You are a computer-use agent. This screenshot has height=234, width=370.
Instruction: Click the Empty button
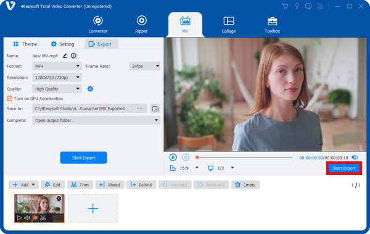tap(245, 185)
